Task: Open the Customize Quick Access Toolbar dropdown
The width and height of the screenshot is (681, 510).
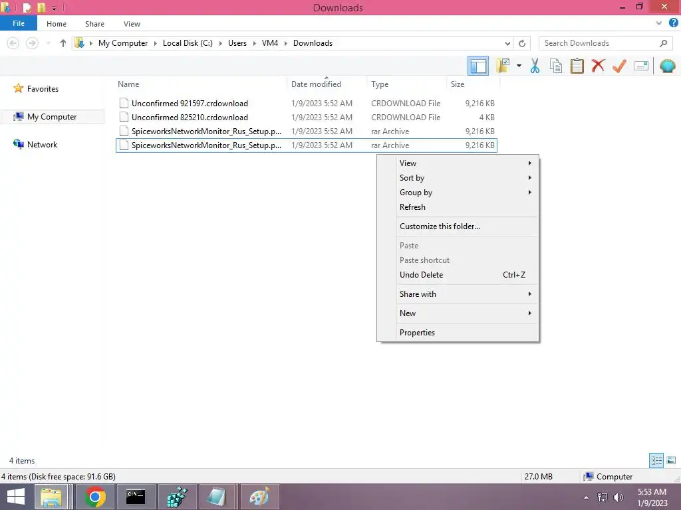Action: pyautogui.click(x=55, y=8)
